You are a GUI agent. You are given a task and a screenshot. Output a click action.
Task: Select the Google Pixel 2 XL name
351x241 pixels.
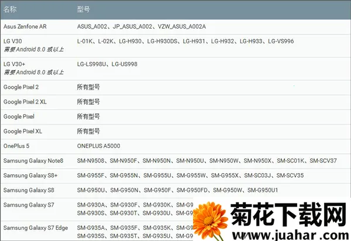(x=25, y=102)
